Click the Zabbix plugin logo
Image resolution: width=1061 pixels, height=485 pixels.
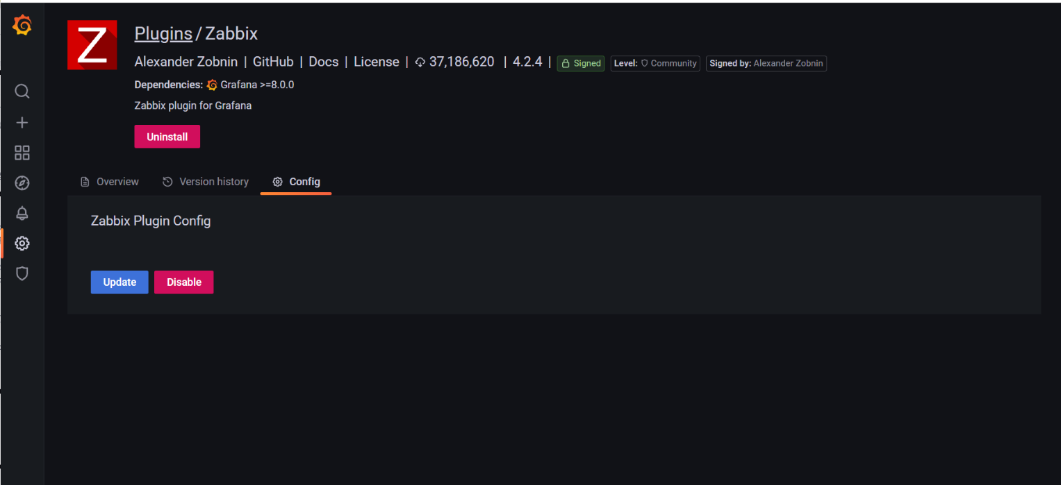[92, 45]
